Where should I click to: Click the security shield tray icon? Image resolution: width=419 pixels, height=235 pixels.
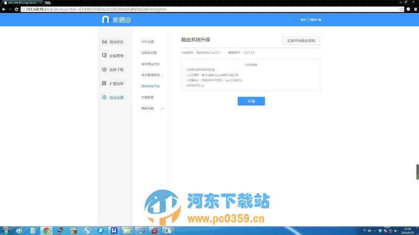coord(380,231)
